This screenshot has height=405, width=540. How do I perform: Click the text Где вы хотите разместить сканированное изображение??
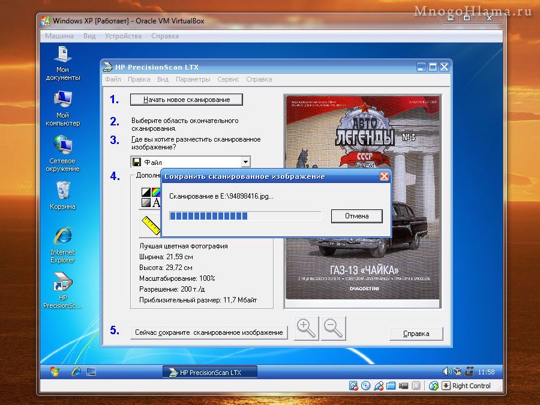pos(196,143)
